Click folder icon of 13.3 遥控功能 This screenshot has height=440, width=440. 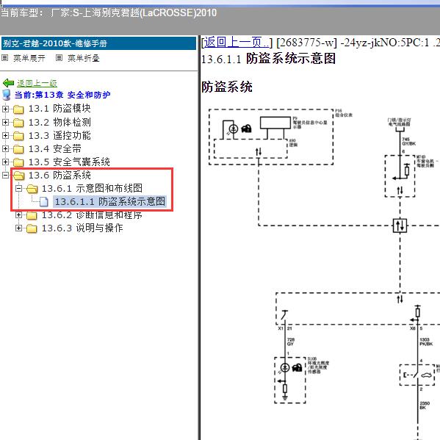tap(18, 136)
